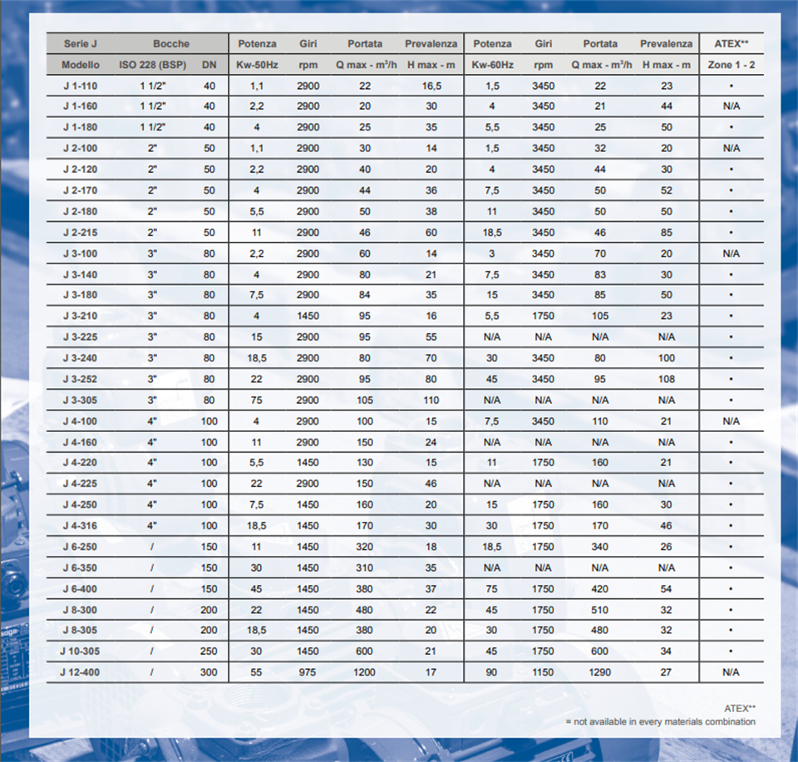Click model J 6-250
This screenshot has width=798, height=762.
coord(81,548)
